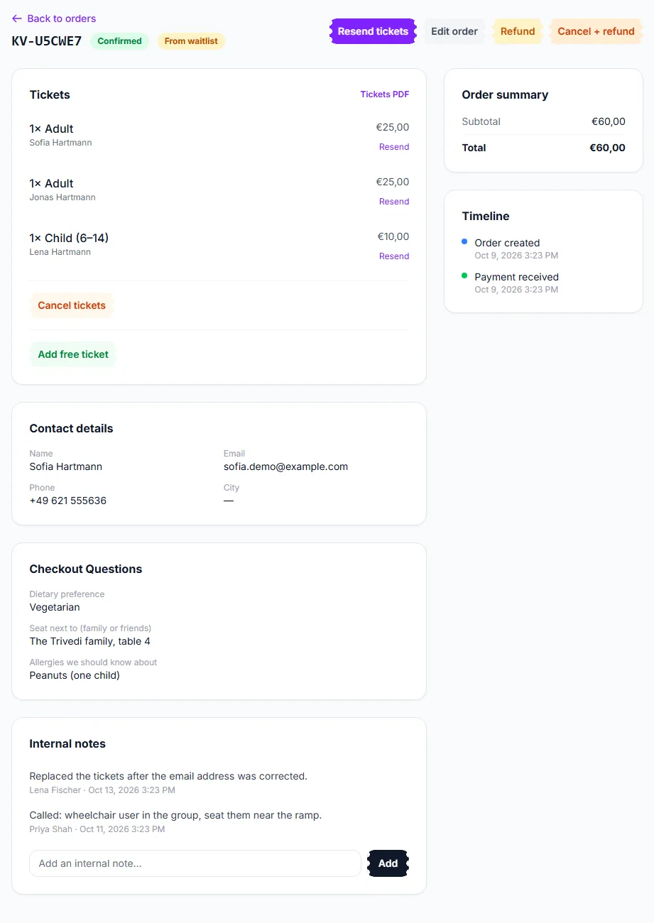Screen dimensions: 654x923
Task: Click the contact name Sofia Hartmann
Action: 65,466
